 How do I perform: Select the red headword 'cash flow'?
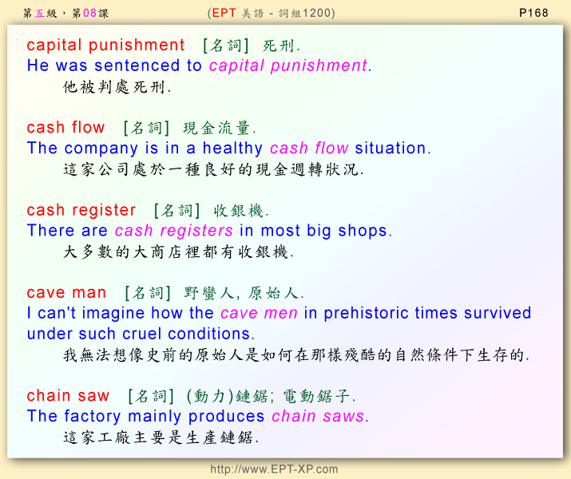tap(65, 128)
